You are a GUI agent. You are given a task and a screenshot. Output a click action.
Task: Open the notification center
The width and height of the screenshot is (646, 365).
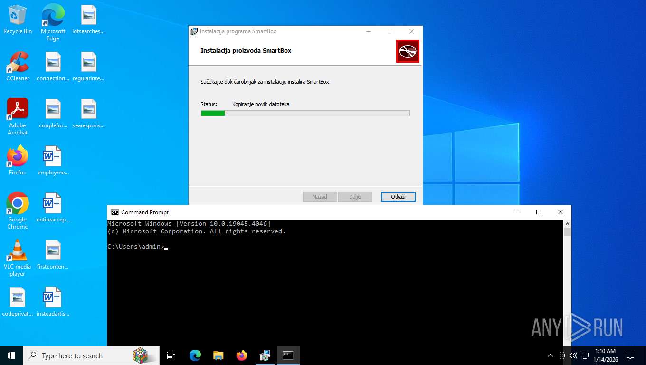pos(630,355)
